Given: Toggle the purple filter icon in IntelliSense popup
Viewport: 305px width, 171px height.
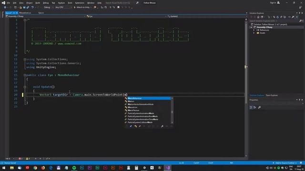Looking at the screenshot, I should pos(140,126).
